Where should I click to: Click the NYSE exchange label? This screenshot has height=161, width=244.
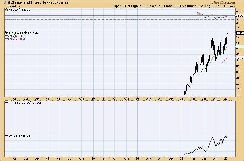point(65,3)
